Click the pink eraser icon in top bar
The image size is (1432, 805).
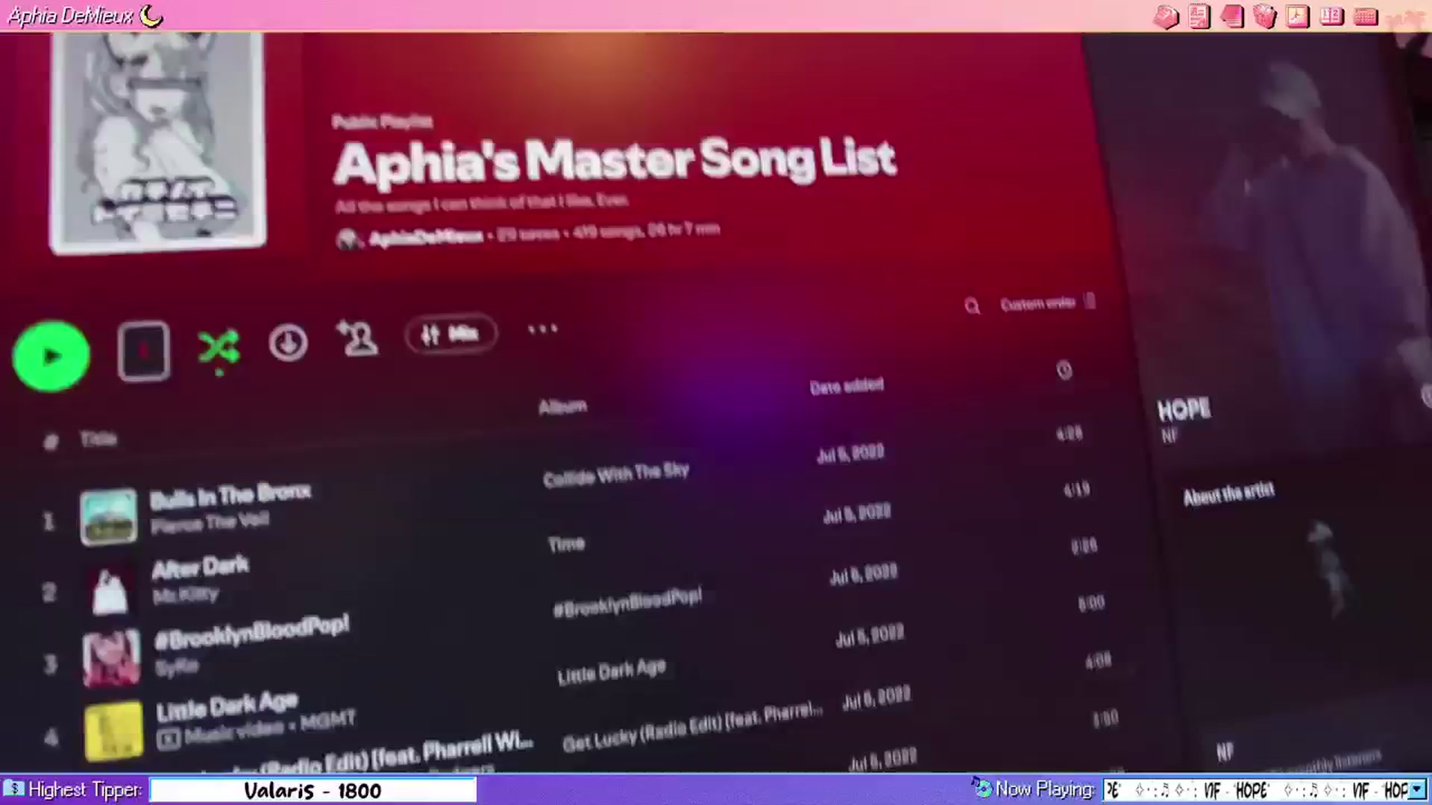[x=1166, y=16]
